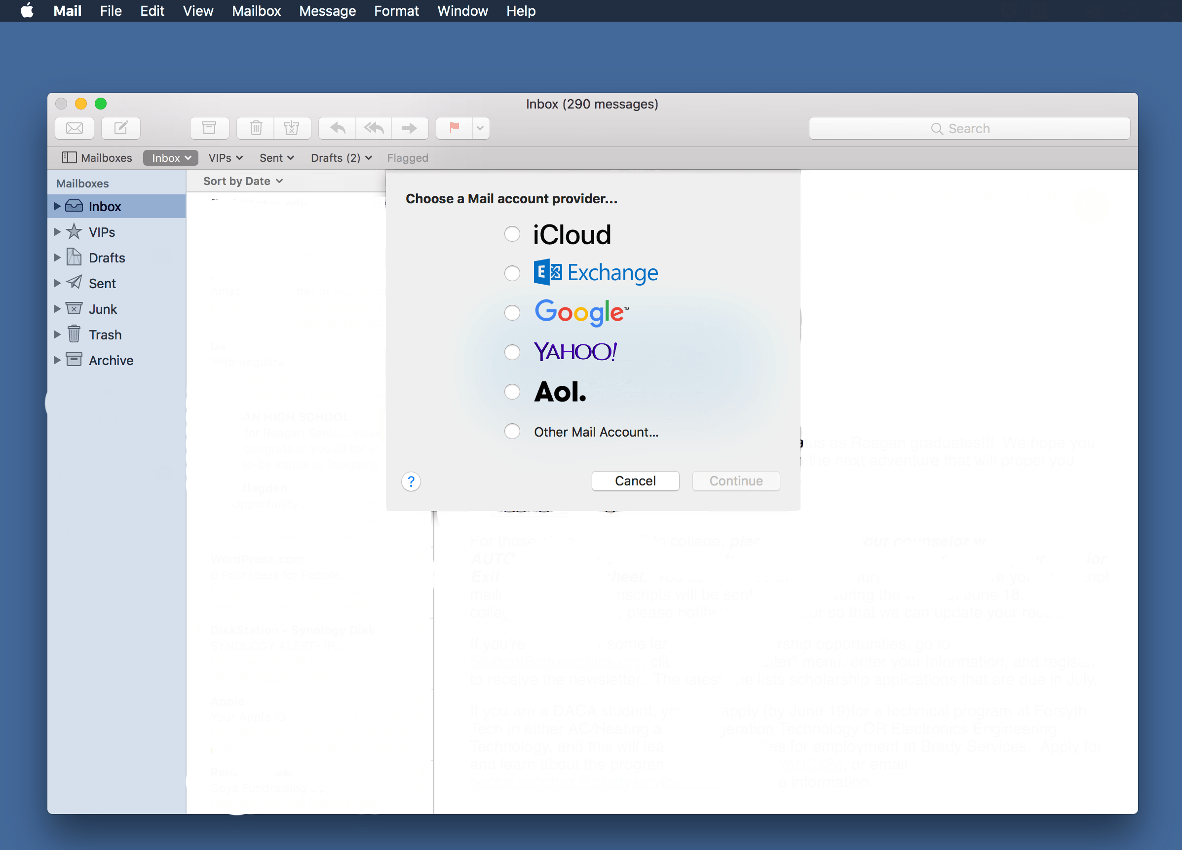Open the Sort by Date dropdown

pos(243,181)
